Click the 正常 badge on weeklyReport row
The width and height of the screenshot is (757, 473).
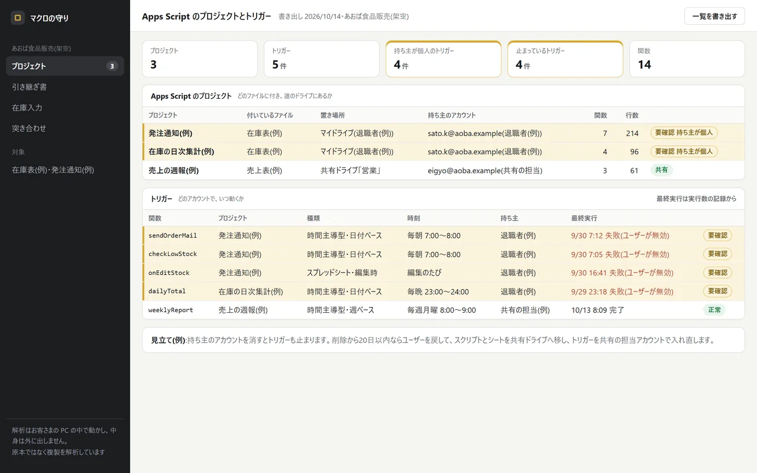714,310
